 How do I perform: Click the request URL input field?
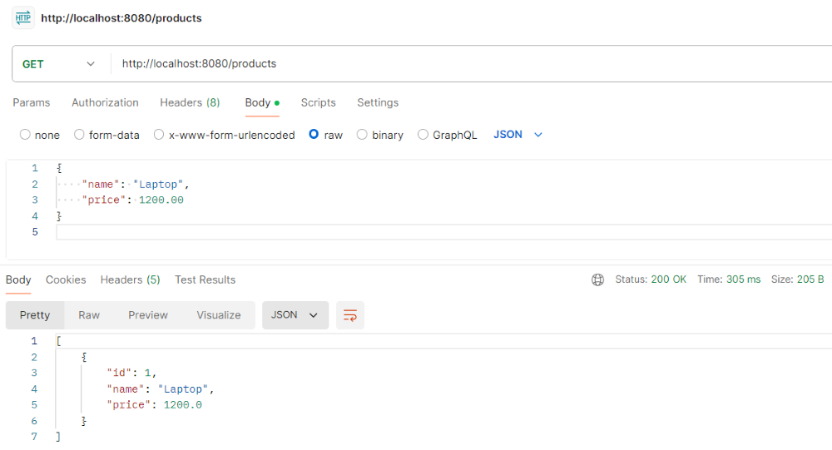tap(466, 64)
